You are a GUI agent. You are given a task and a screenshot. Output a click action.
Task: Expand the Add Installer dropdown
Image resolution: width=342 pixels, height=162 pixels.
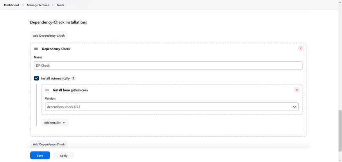pos(55,122)
